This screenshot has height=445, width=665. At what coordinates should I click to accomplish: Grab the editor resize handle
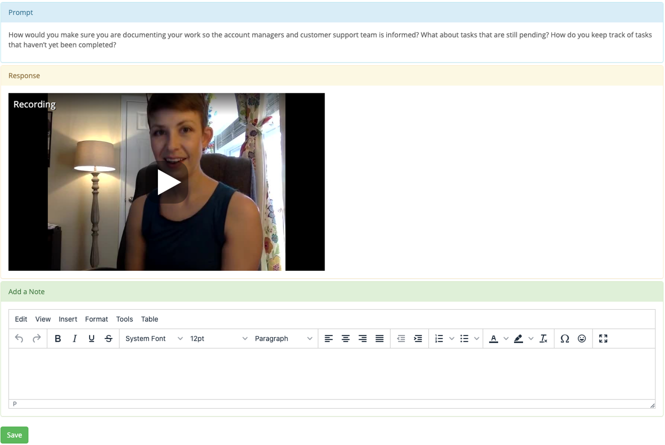(x=652, y=406)
